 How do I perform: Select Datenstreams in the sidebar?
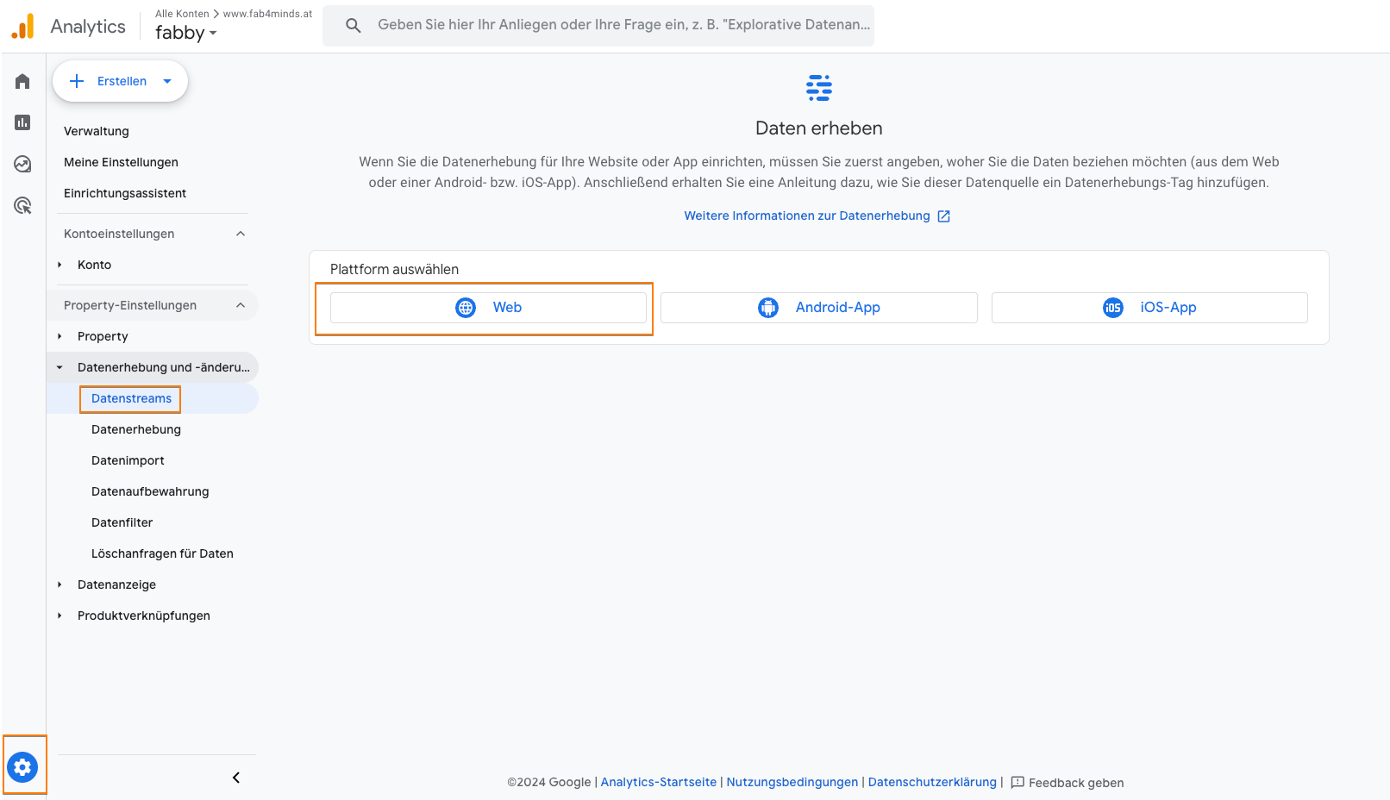131,398
